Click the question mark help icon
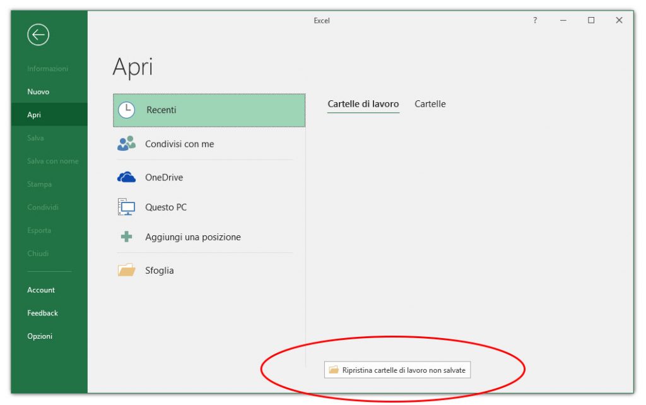646x405 pixels. click(x=535, y=21)
